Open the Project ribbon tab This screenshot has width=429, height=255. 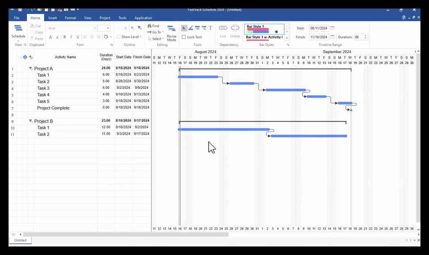(x=105, y=18)
